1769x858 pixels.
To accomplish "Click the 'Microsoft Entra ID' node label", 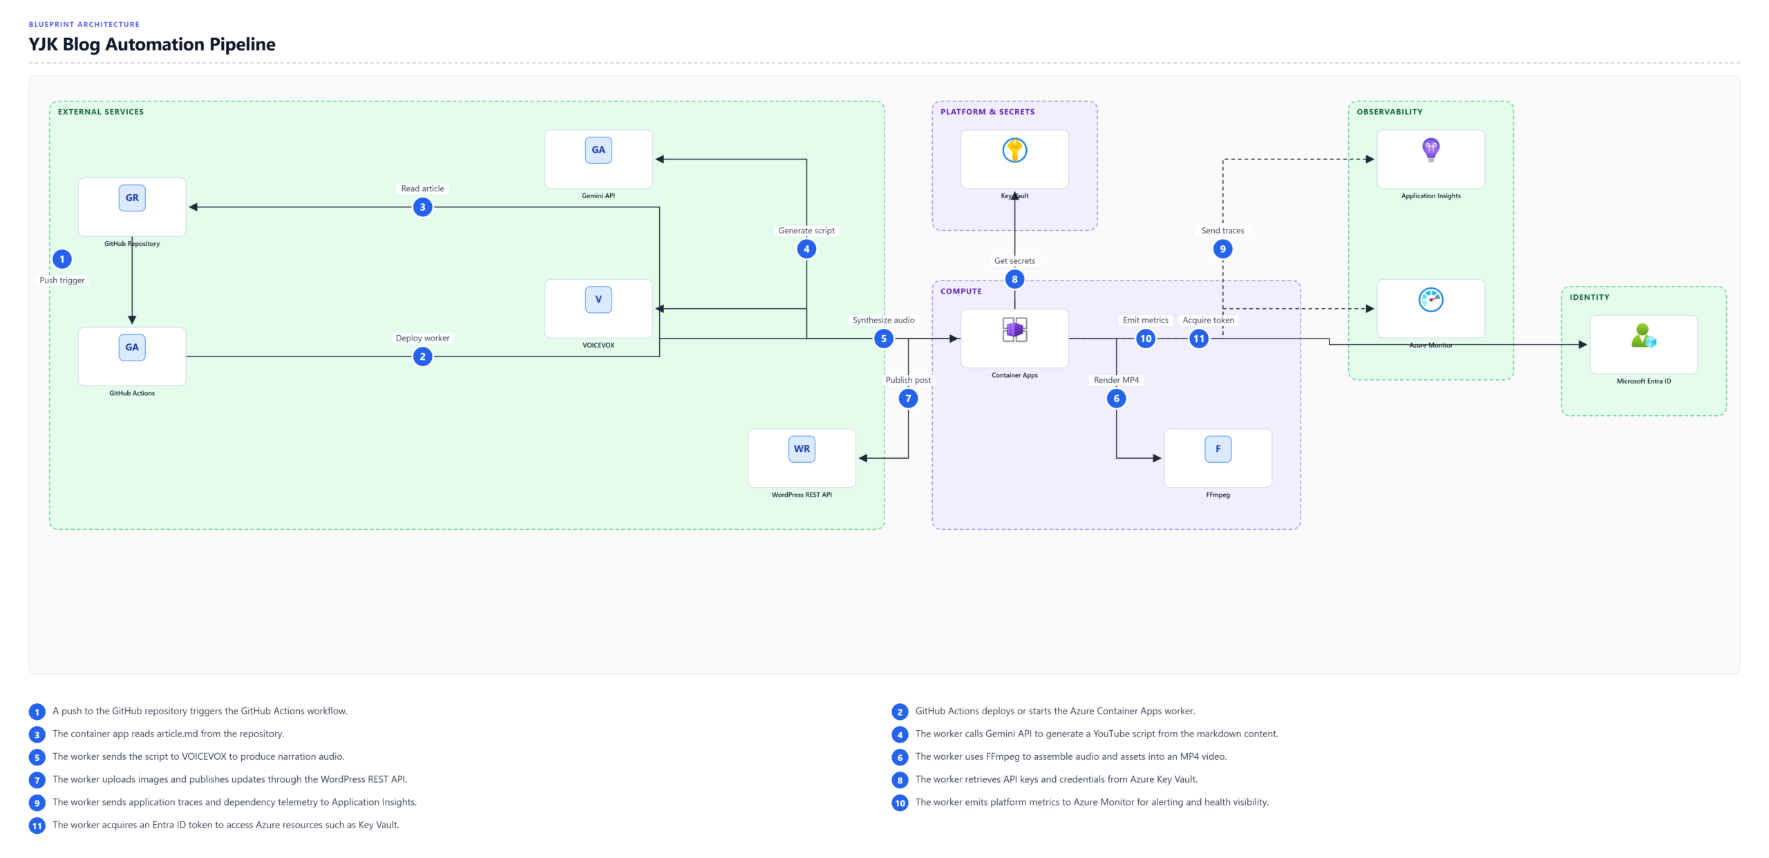I will coord(1643,381).
